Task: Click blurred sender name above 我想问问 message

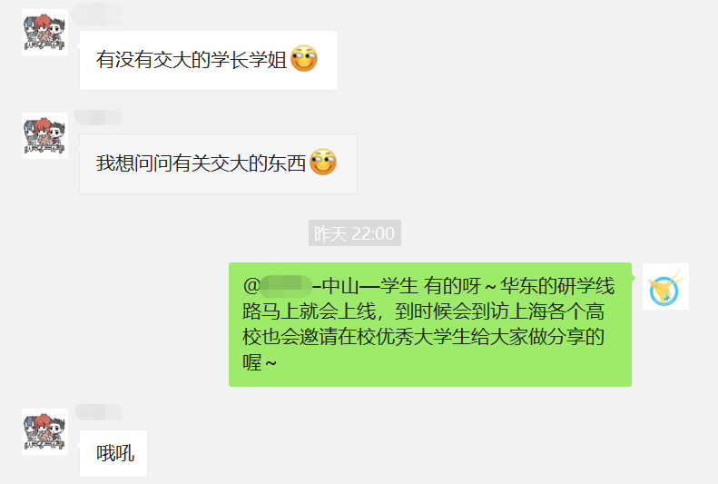Action: (x=98, y=118)
